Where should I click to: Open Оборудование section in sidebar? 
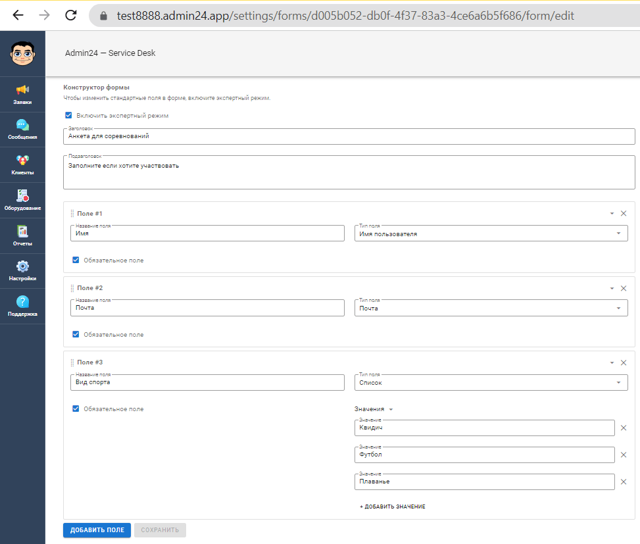22,201
